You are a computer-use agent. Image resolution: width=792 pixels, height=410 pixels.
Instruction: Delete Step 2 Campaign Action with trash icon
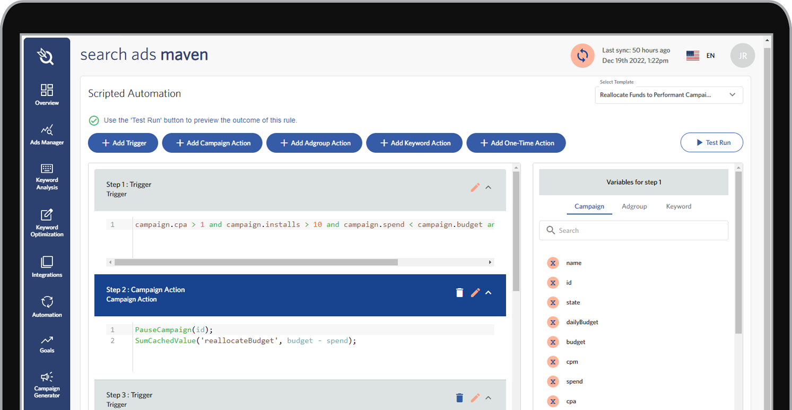tap(460, 292)
